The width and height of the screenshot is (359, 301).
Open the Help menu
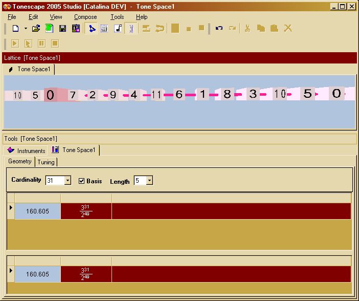point(142,17)
